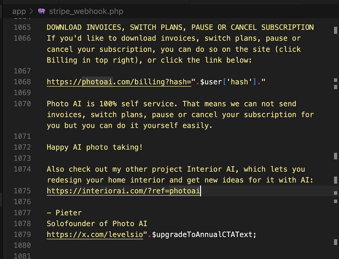The height and width of the screenshot is (259, 339).
Task: Click the text "Solofounder of Photo AI"
Action: 97,224
